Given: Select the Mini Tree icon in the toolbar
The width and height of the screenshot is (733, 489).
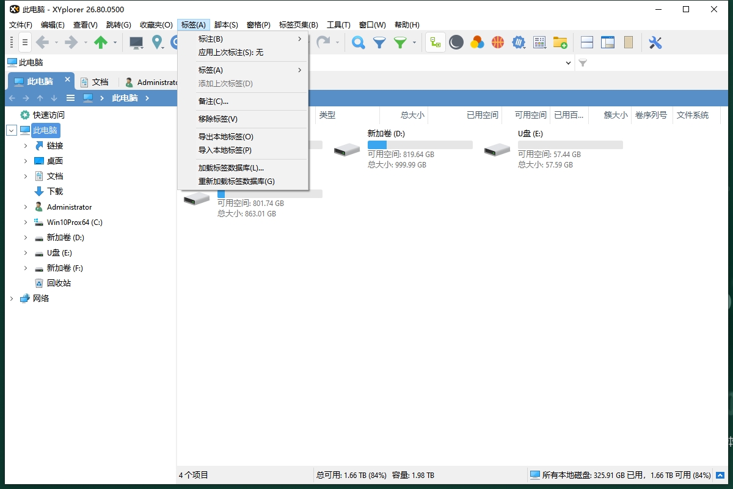Looking at the screenshot, I should tap(435, 42).
